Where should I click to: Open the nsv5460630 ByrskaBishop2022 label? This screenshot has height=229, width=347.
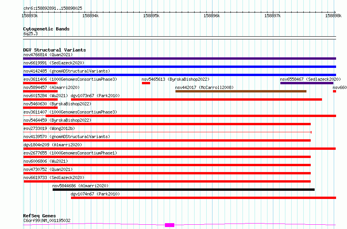tap(57, 104)
